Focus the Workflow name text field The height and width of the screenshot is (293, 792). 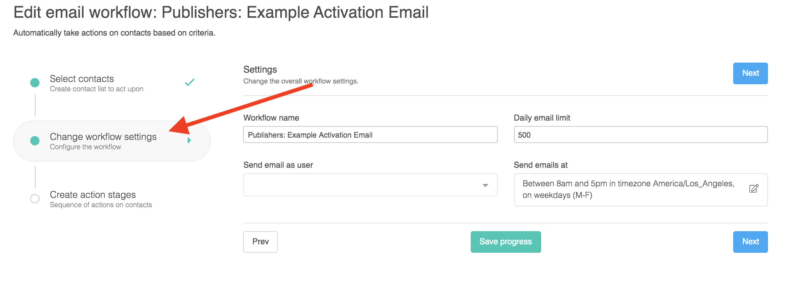[370, 135]
